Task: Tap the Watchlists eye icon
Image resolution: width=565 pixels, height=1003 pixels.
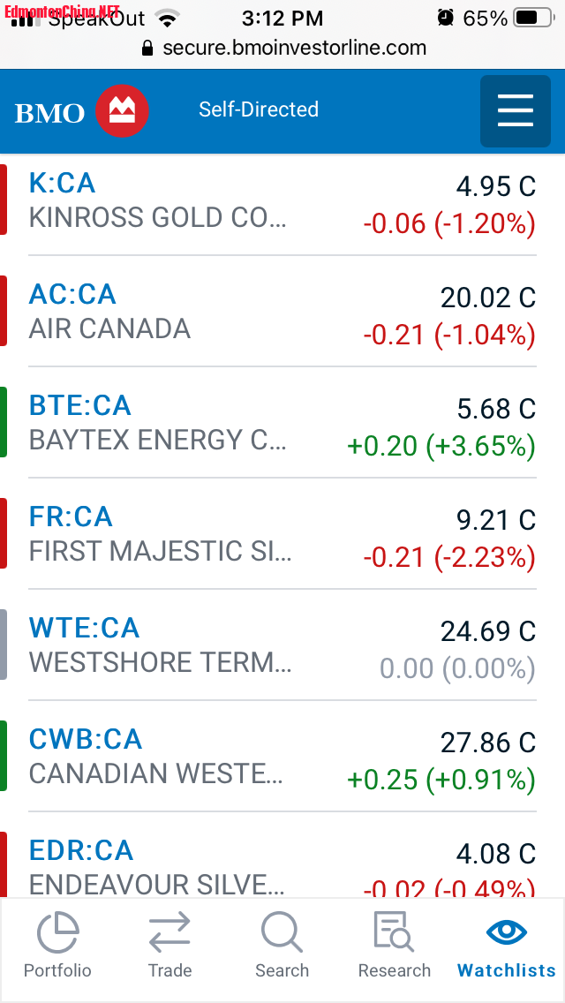Action: (x=507, y=932)
